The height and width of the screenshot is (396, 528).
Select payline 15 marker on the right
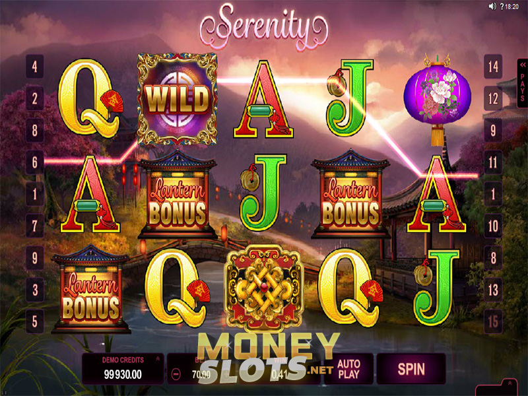point(493,321)
